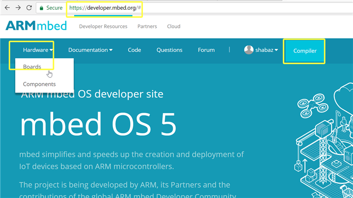Focus the developer.mbed.org address bar
353x198 pixels.
pos(103,8)
